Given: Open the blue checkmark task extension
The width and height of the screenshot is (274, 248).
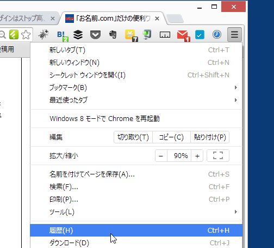Looking at the screenshot, I should coord(200,34).
